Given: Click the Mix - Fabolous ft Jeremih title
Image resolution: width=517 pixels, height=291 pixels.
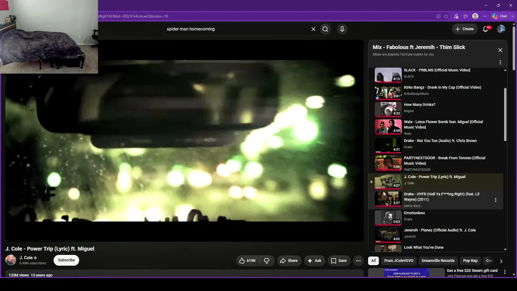Looking at the screenshot, I should 419,47.
